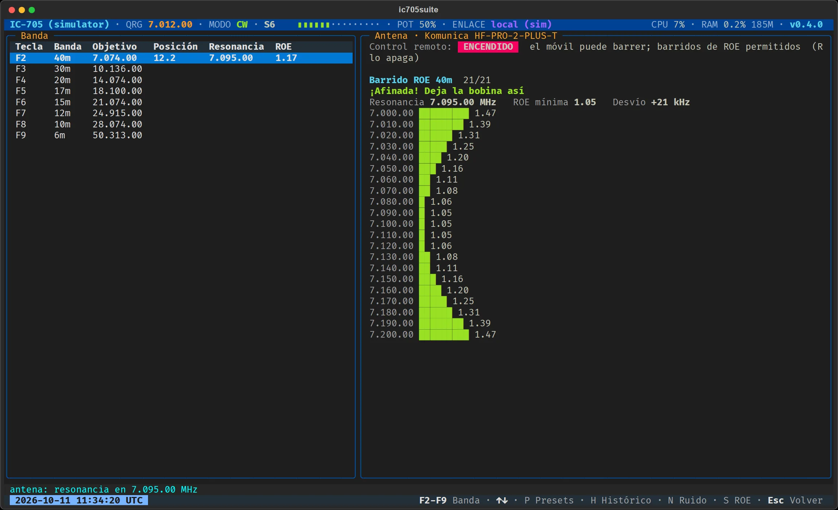This screenshot has width=838, height=510.
Task: Click the POT 50% power readout
Action: (x=416, y=25)
